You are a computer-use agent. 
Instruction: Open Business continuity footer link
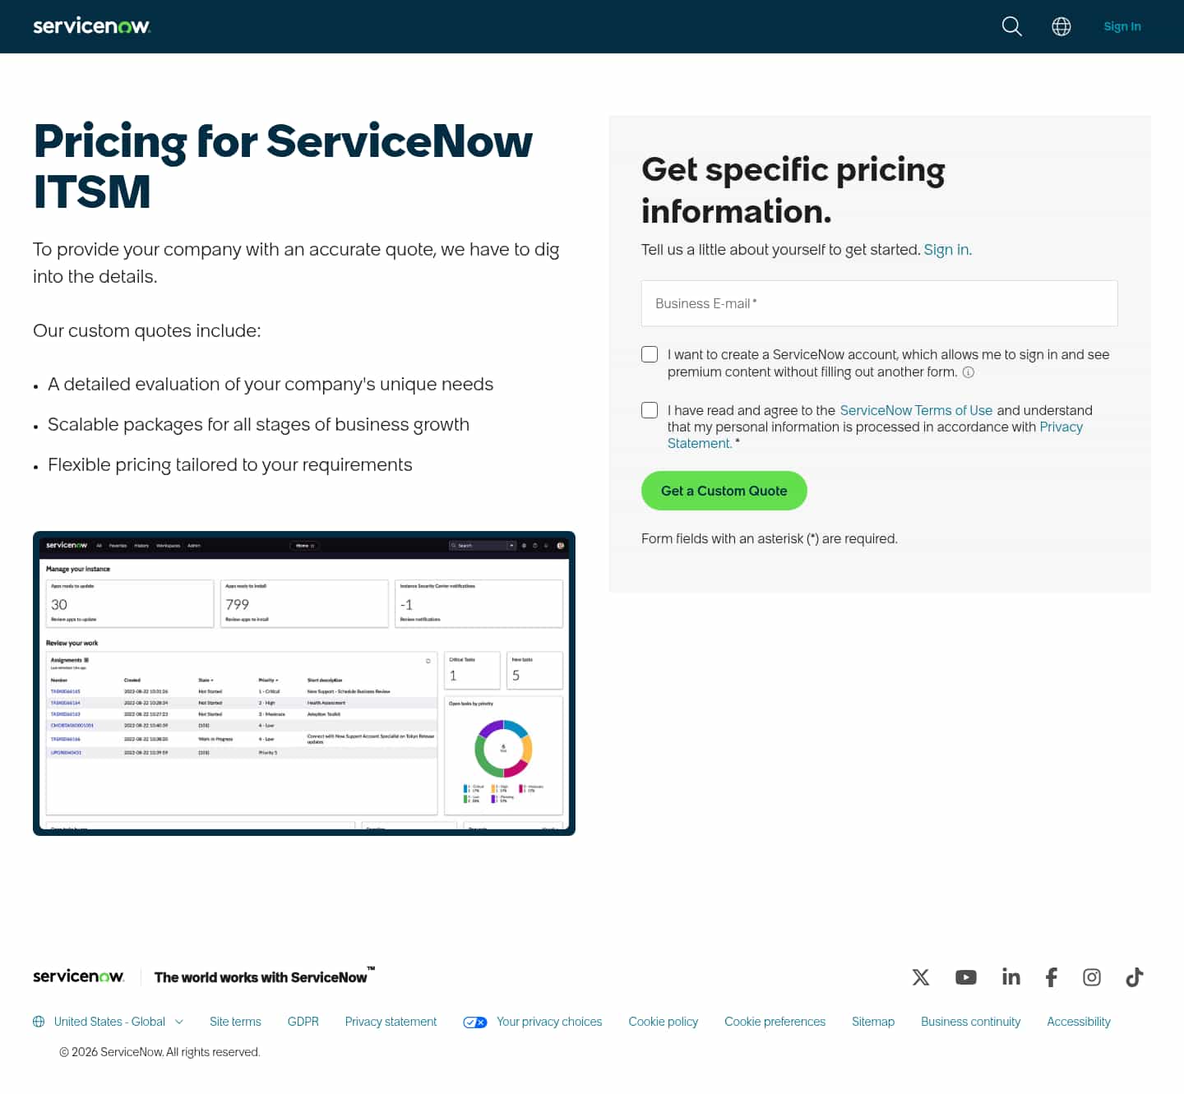(970, 1022)
